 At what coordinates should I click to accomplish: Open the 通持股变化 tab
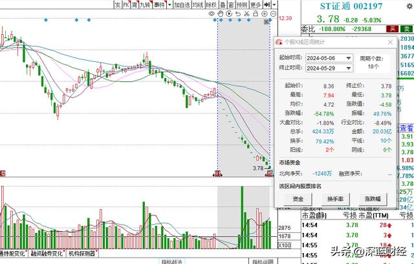[13, 254]
